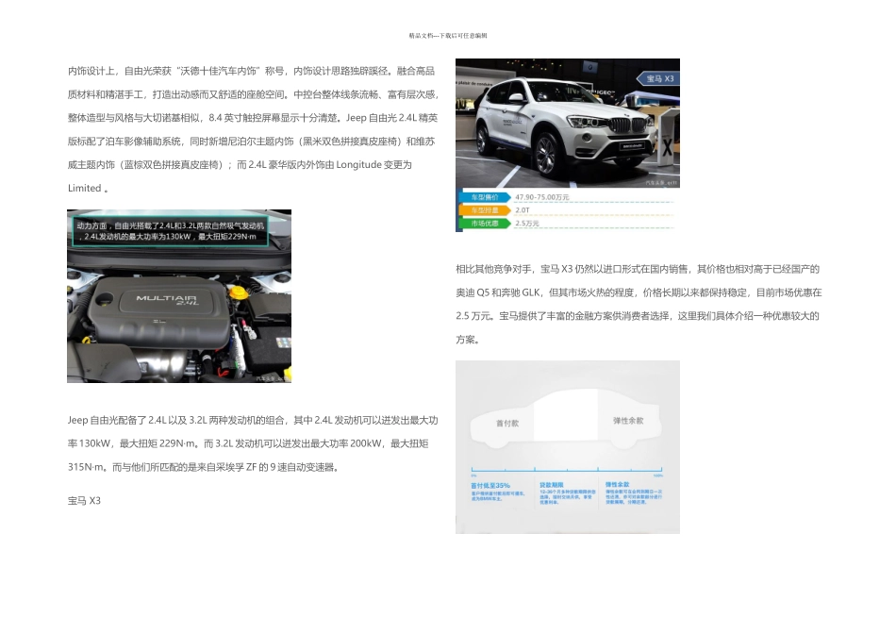This screenshot has height=634, width=896.
Task: Click the "首付款" label inside car silhouette
Action: [506, 423]
